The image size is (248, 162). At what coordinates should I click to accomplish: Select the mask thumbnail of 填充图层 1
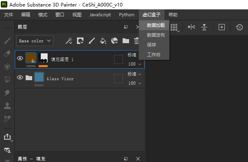pos(43,58)
